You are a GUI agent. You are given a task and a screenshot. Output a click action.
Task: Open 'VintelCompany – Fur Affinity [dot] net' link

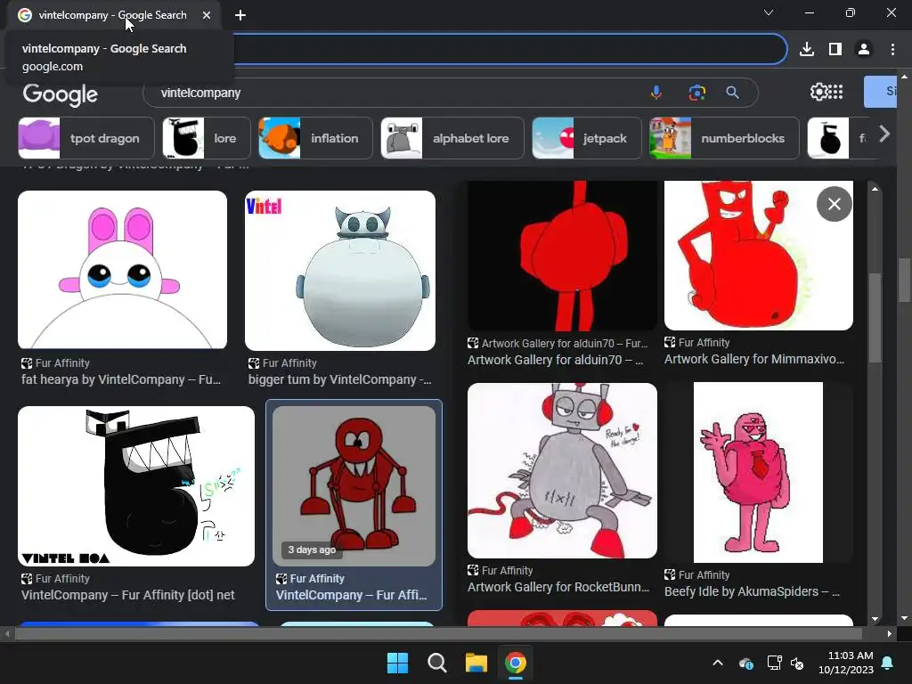tap(128, 595)
